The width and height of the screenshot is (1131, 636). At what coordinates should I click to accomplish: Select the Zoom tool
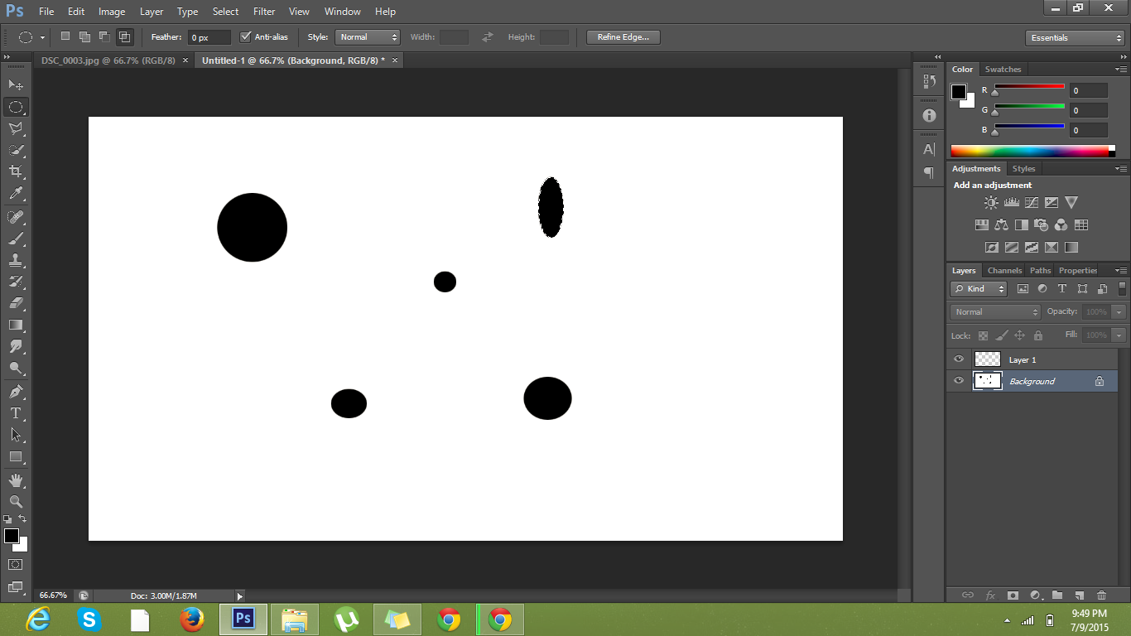(16, 502)
